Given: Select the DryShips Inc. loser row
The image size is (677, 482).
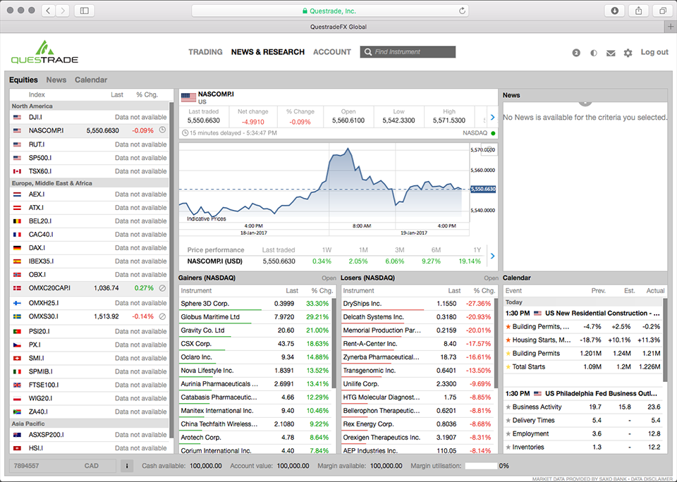Looking at the screenshot, I should [417, 303].
